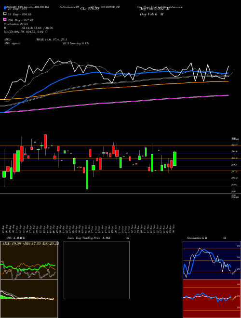
Task: Click the 269.1 price axis label
Action: pos(235,185)
